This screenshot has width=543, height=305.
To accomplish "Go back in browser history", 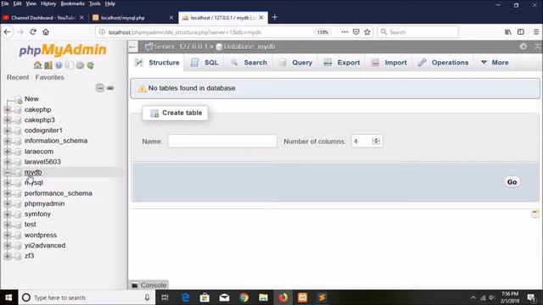I will point(8,32).
